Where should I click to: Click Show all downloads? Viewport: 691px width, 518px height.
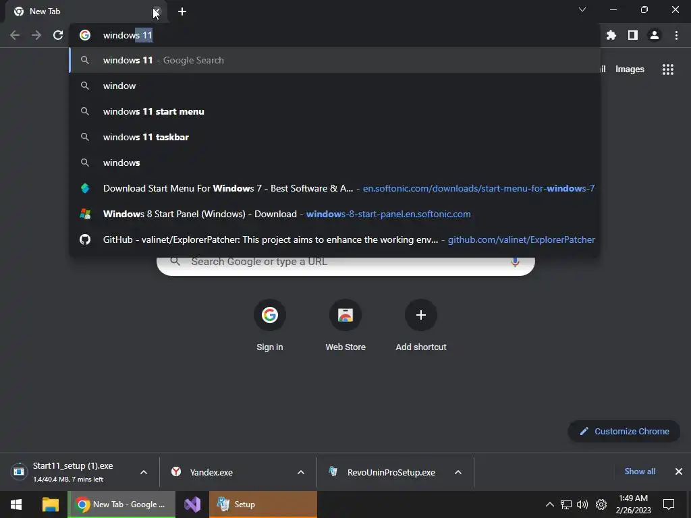[640, 471]
